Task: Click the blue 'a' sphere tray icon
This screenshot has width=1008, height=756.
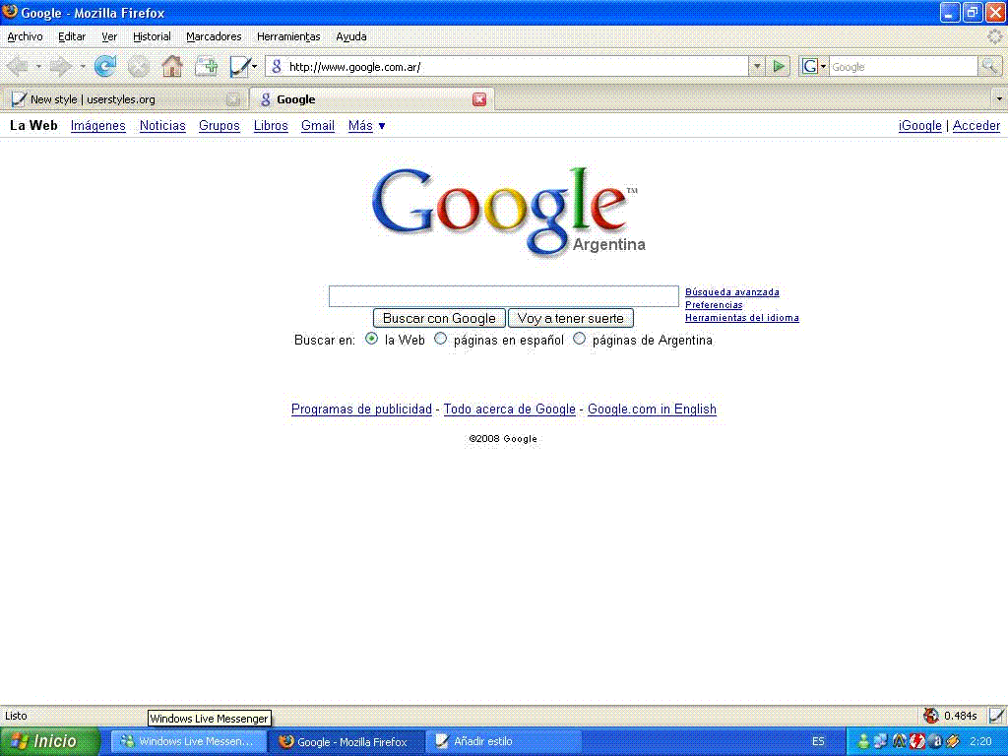Action: click(x=936, y=741)
